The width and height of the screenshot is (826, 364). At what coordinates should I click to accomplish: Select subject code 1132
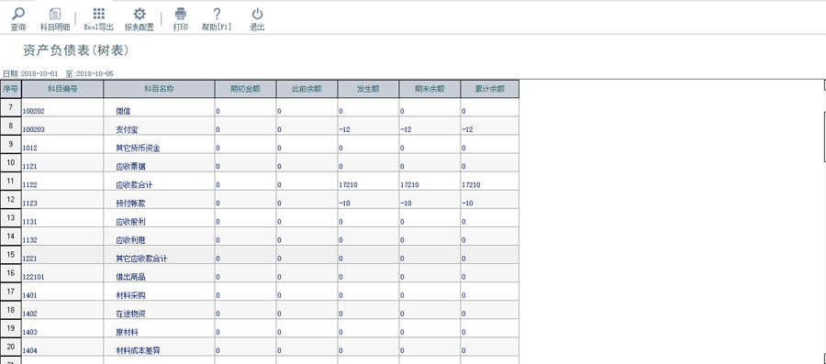click(x=30, y=240)
